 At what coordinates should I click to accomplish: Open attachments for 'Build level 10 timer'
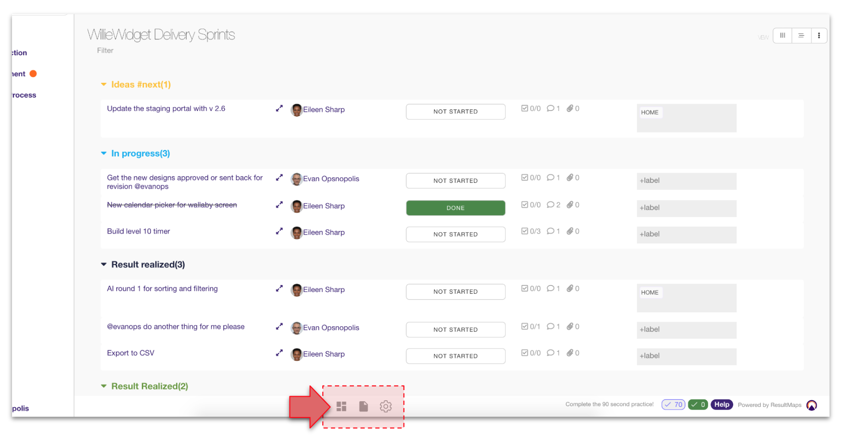tap(572, 231)
